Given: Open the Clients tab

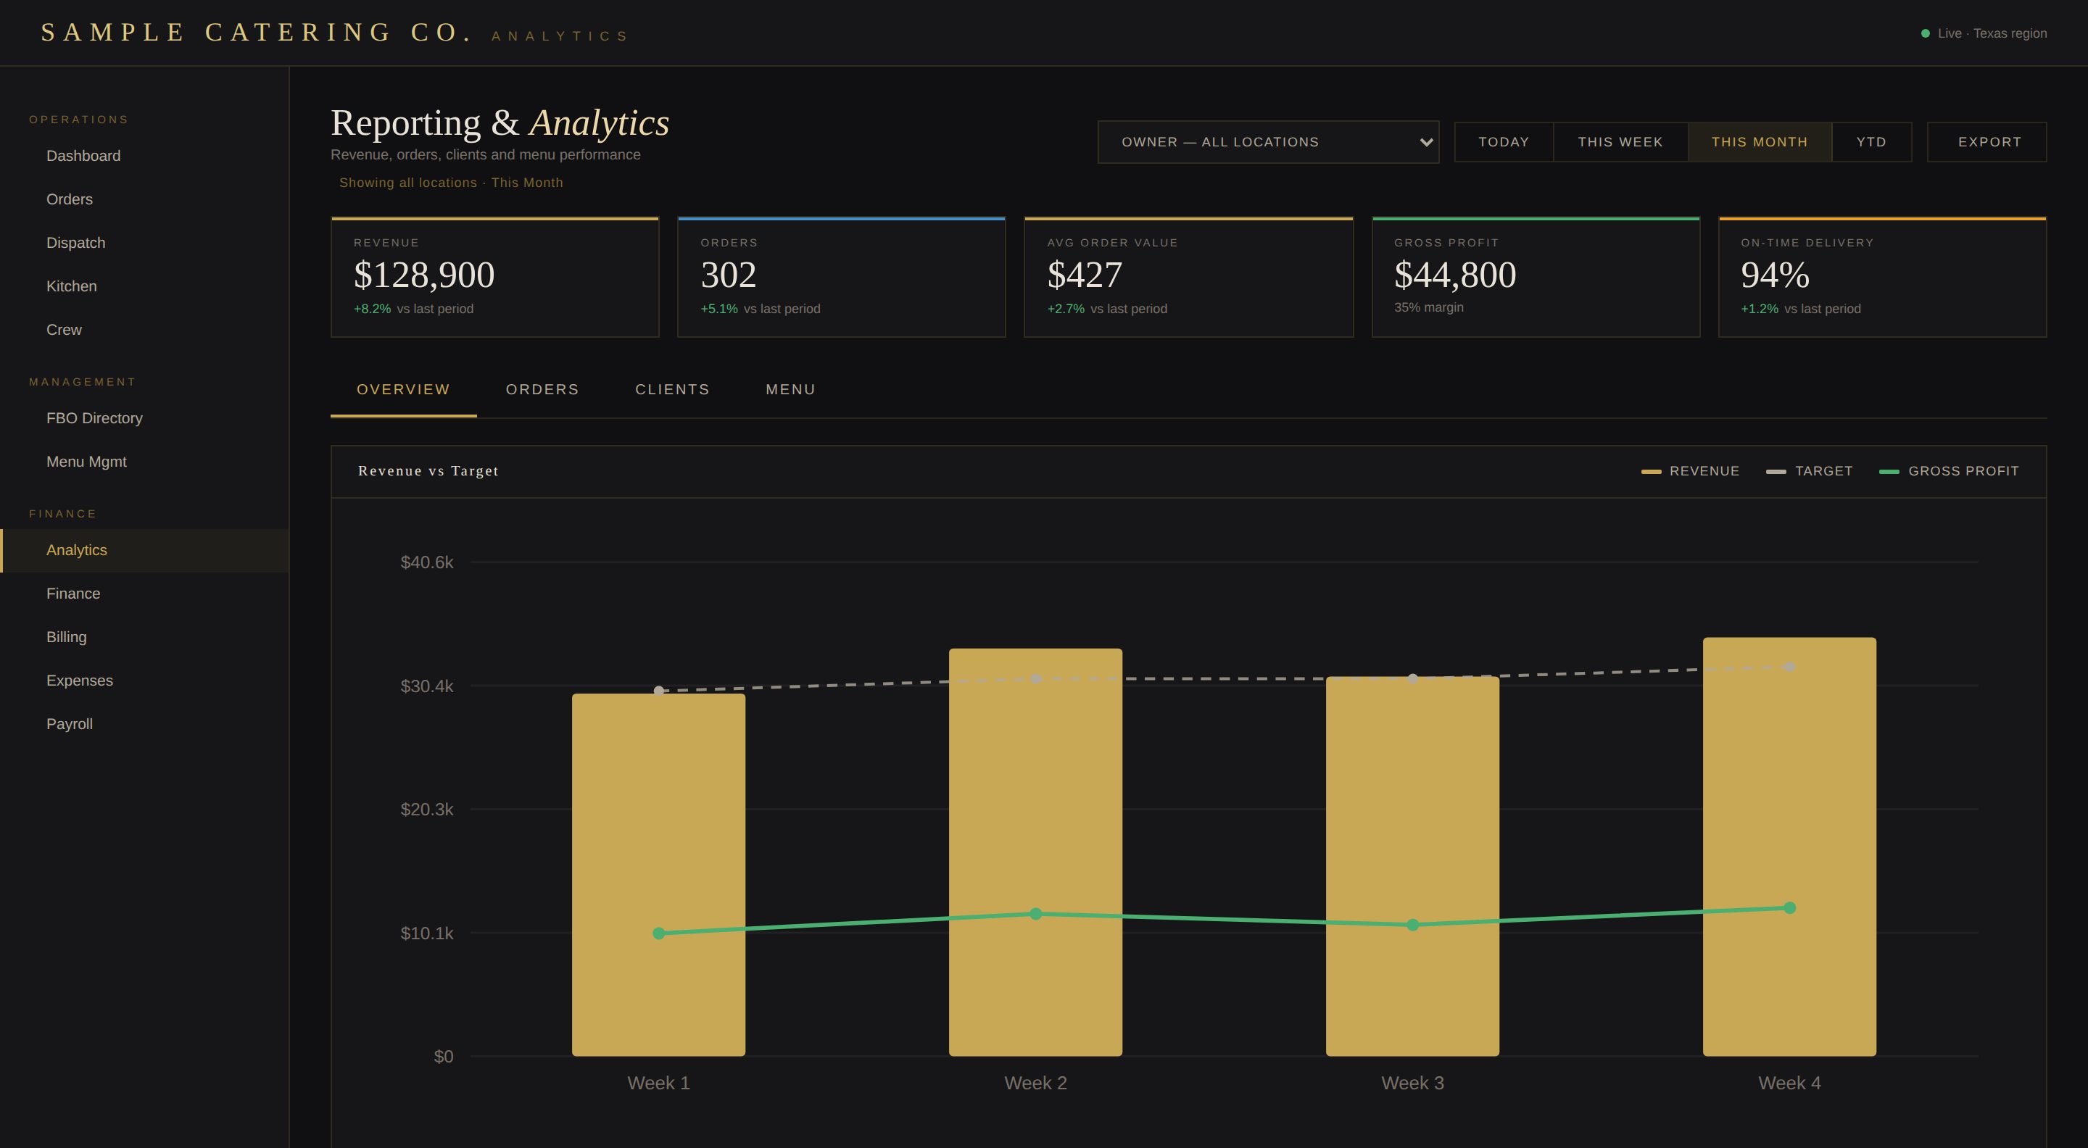Looking at the screenshot, I should [673, 390].
